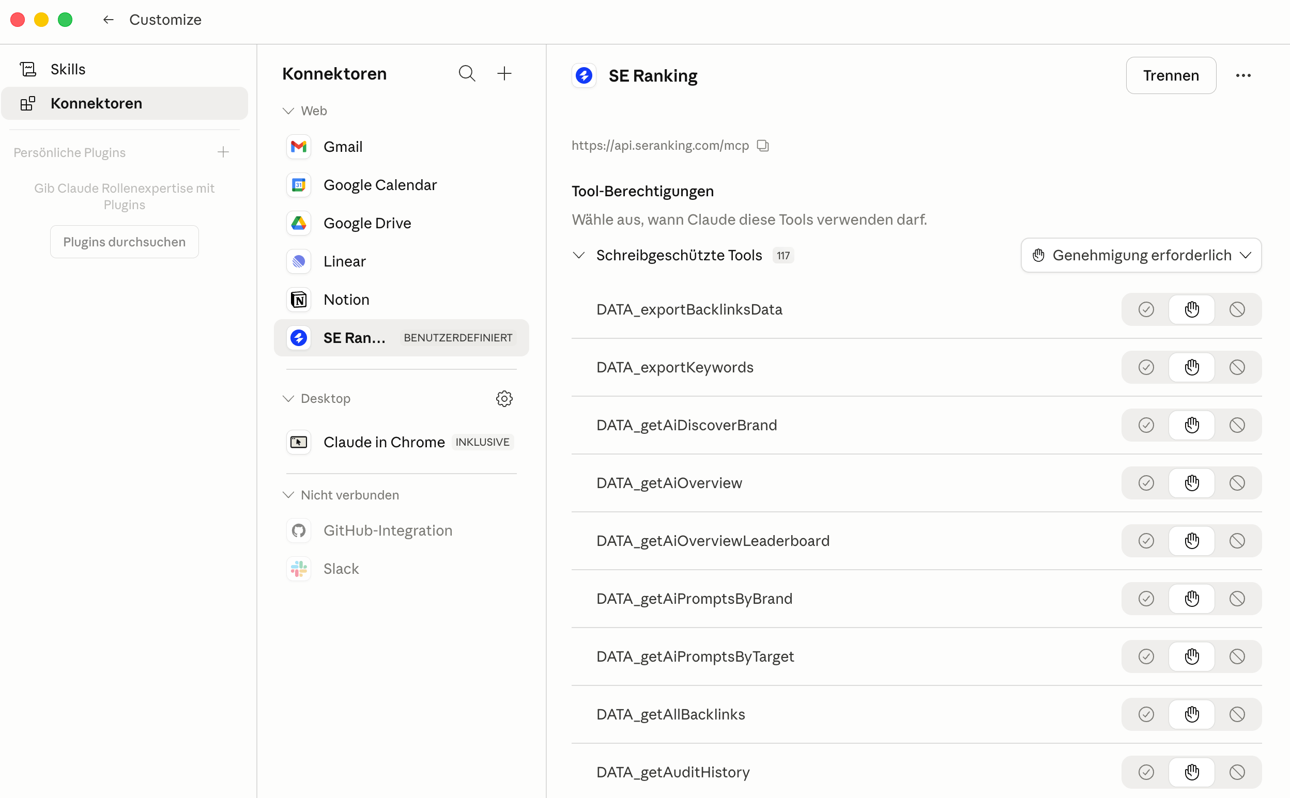Image resolution: width=1290 pixels, height=798 pixels.
Task: Copy the SE Ranking MCP URL
Action: [762, 145]
